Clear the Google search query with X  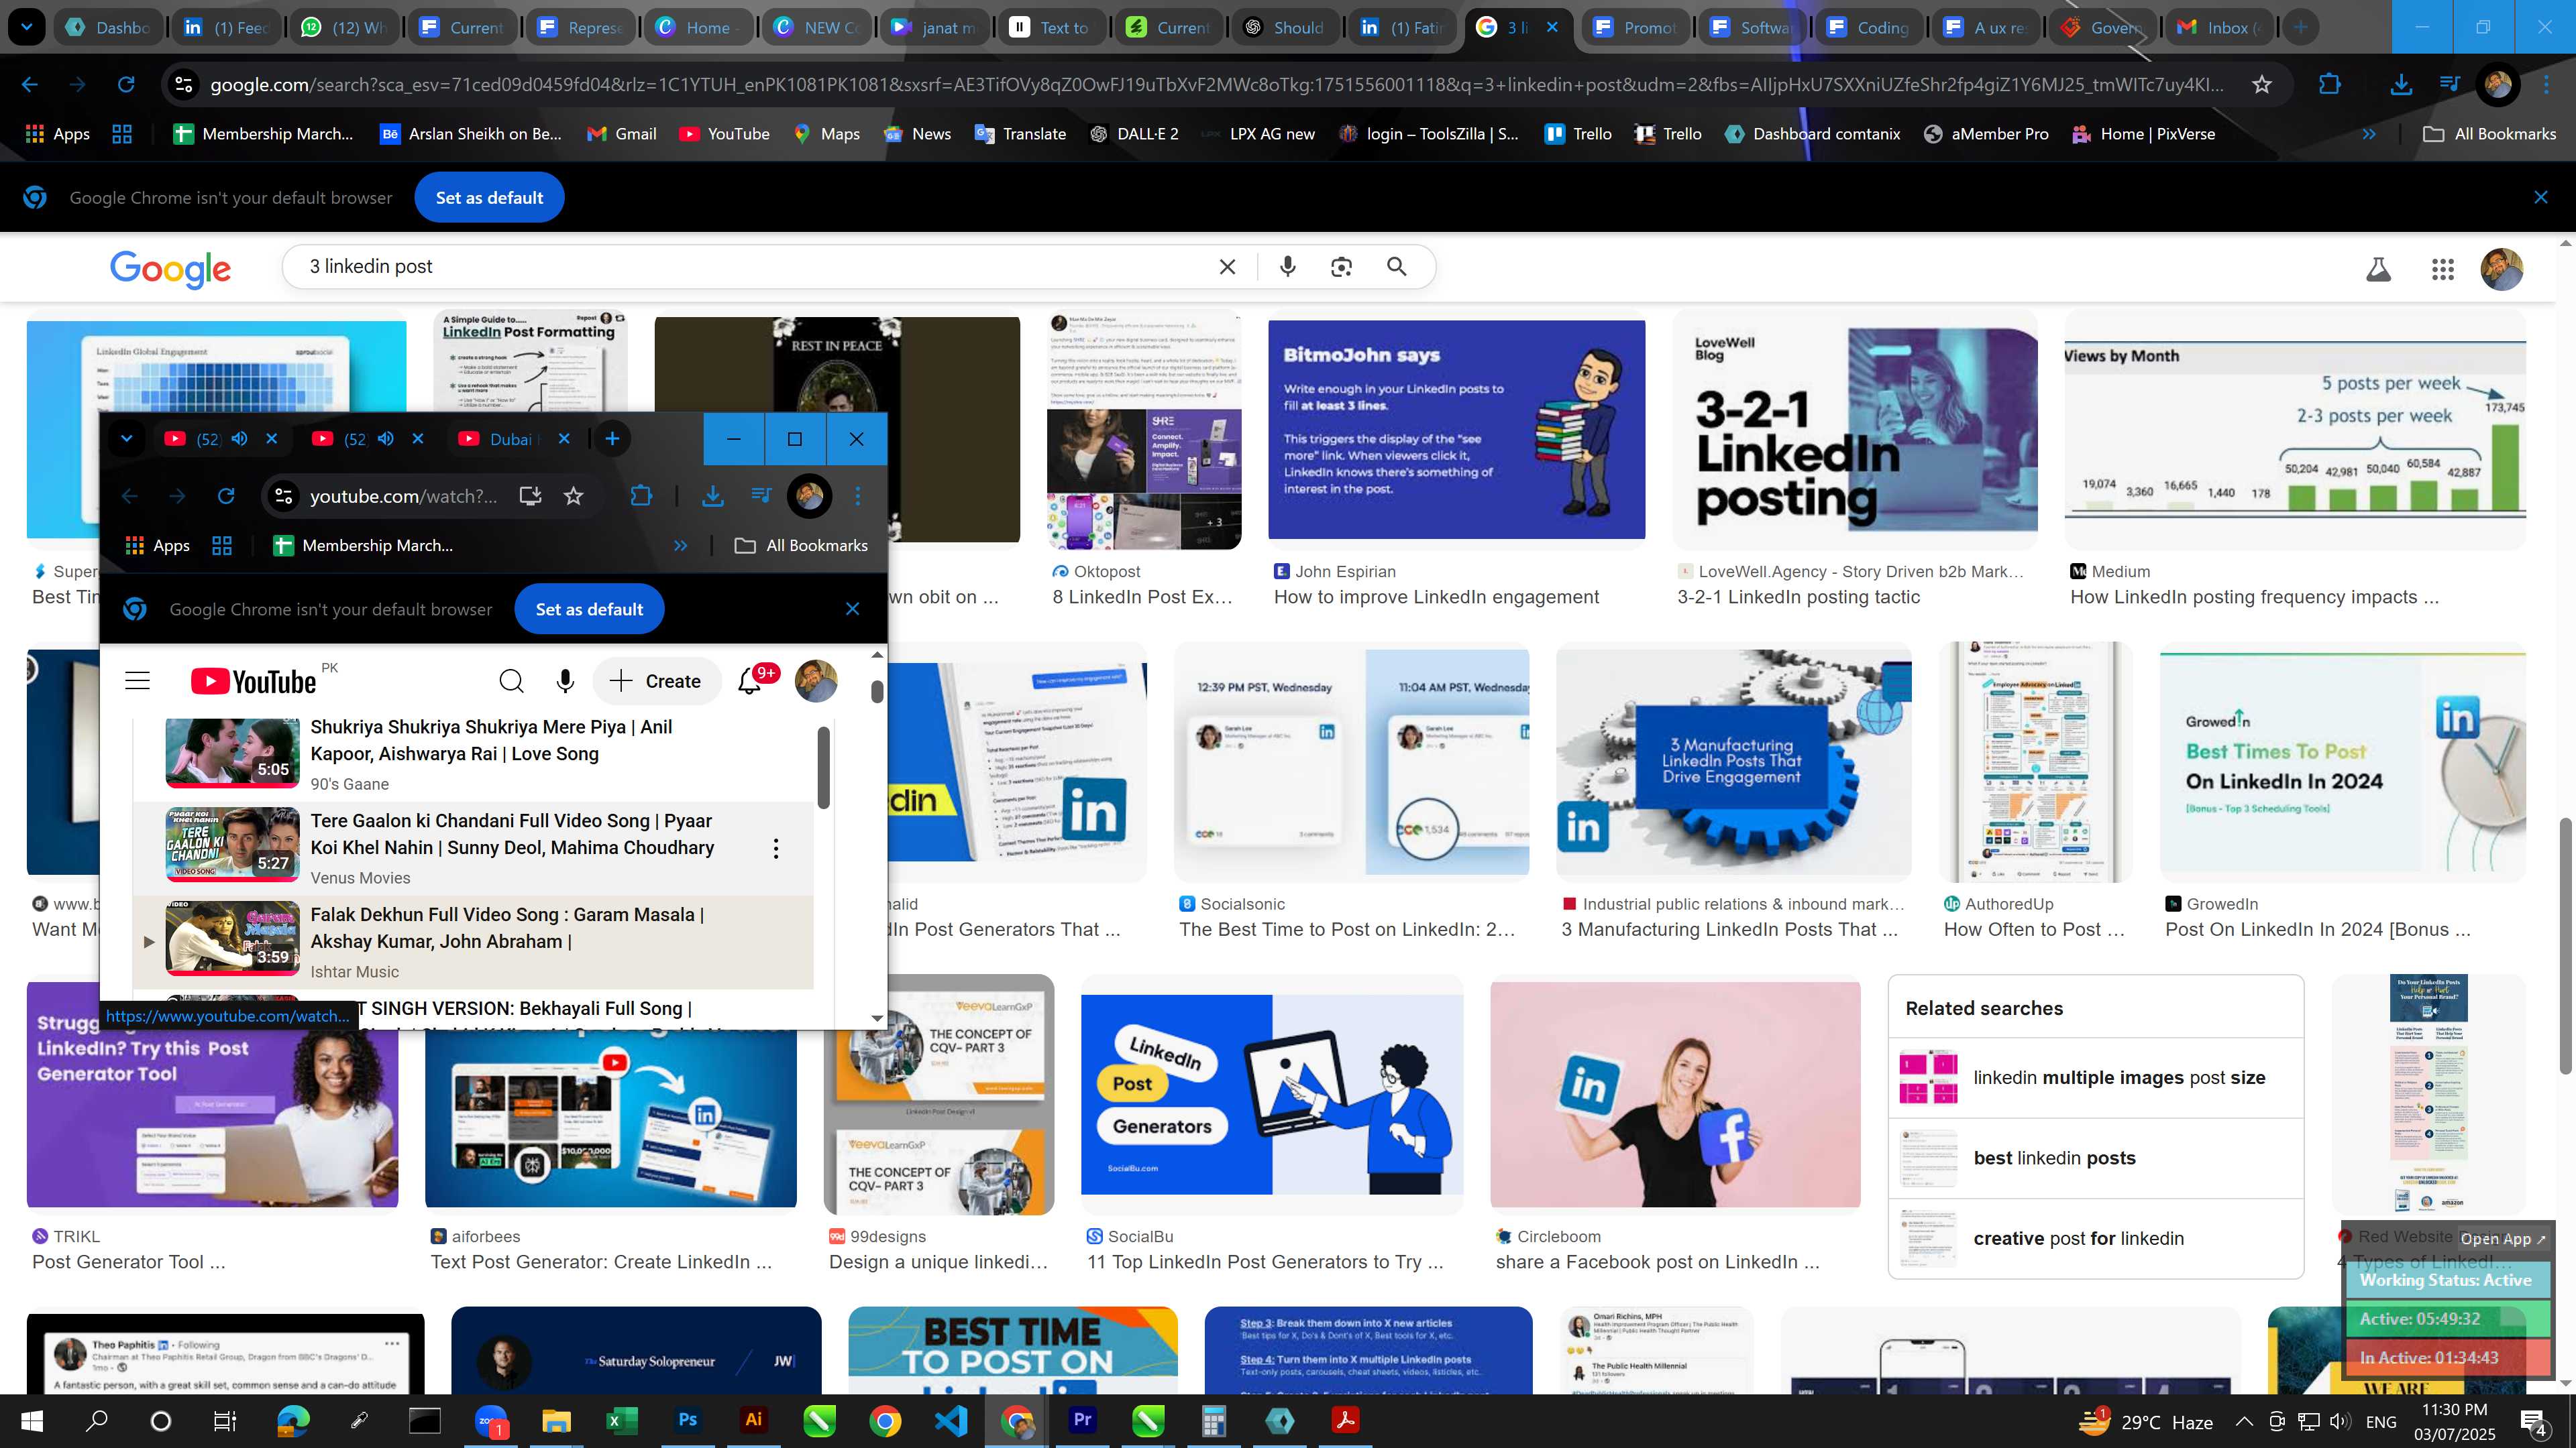click(1227, 267)
